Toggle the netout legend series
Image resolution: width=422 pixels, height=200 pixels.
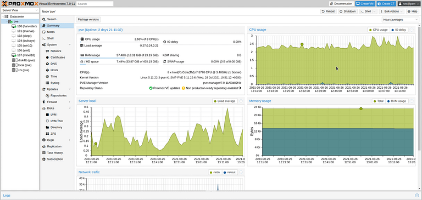[x=230, y=172]
